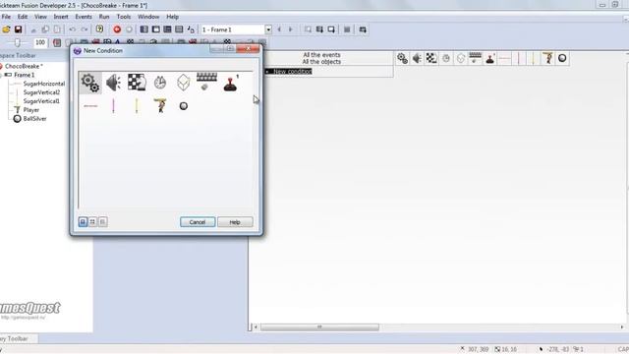Click Timer column header in event editor
The width and height of the screenshot is (629, 354).
pyautogui.click(x=446, y=59)
